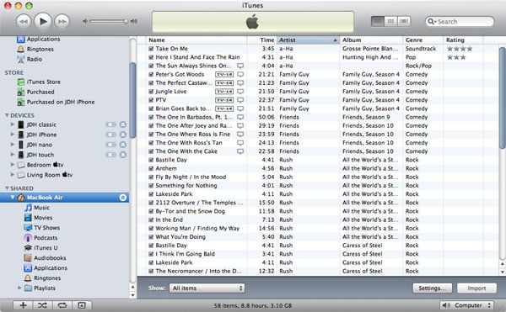
Task: Open Podcasts under MacBook Air
Action: click(40, 238)
